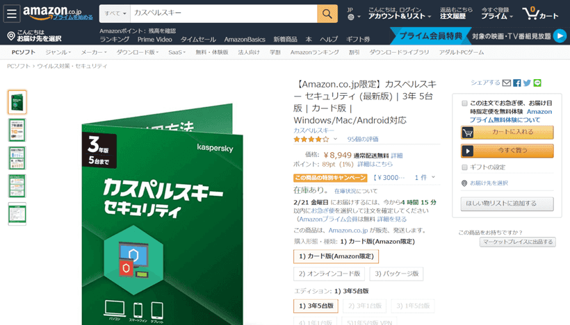570x325 pixels.
Task: Share on LINE icon
Action: [x=537, y=83]
